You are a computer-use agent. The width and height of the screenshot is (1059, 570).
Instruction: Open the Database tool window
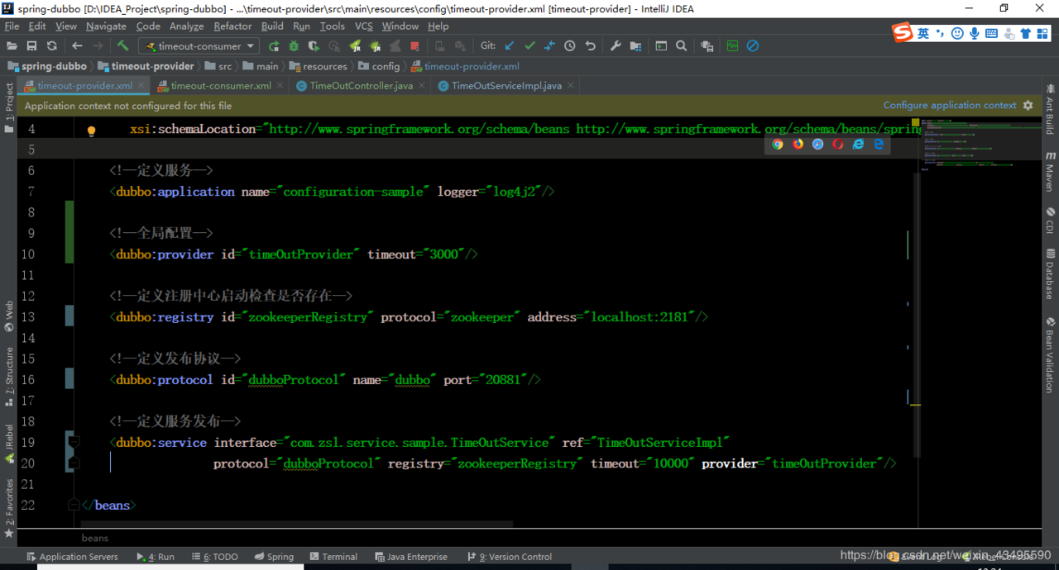[1050, 273]
